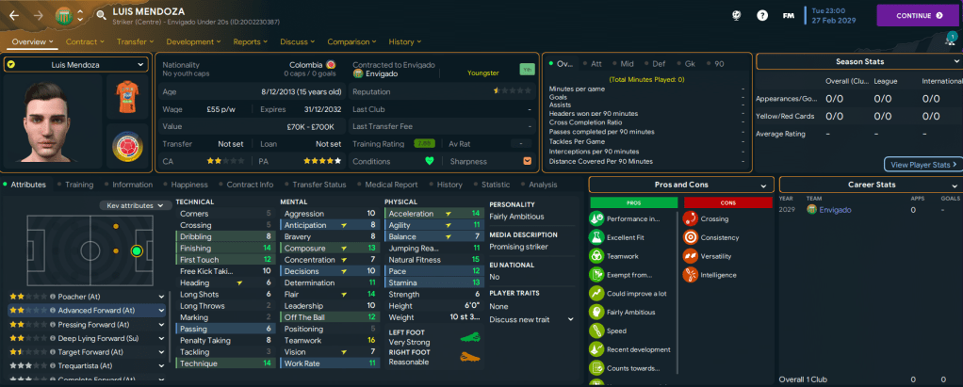Screen dimensions: 963x387
Task: Select the Att stats radio option
Action: coord(593,64)
